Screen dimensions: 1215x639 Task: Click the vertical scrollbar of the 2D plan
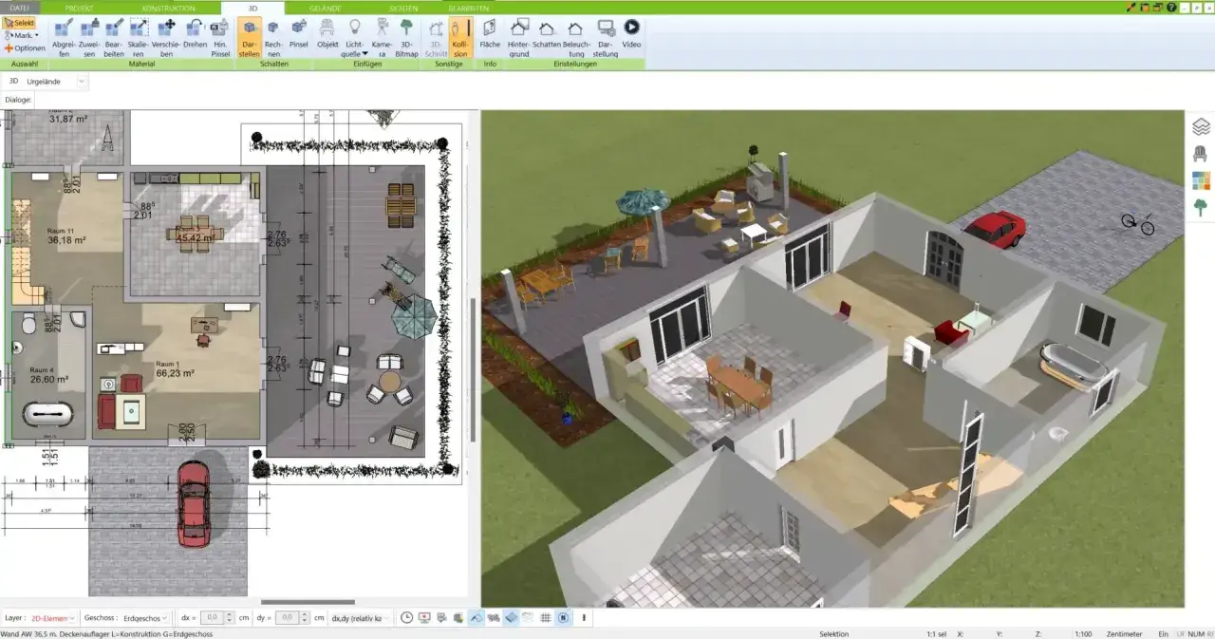[473, 369]
